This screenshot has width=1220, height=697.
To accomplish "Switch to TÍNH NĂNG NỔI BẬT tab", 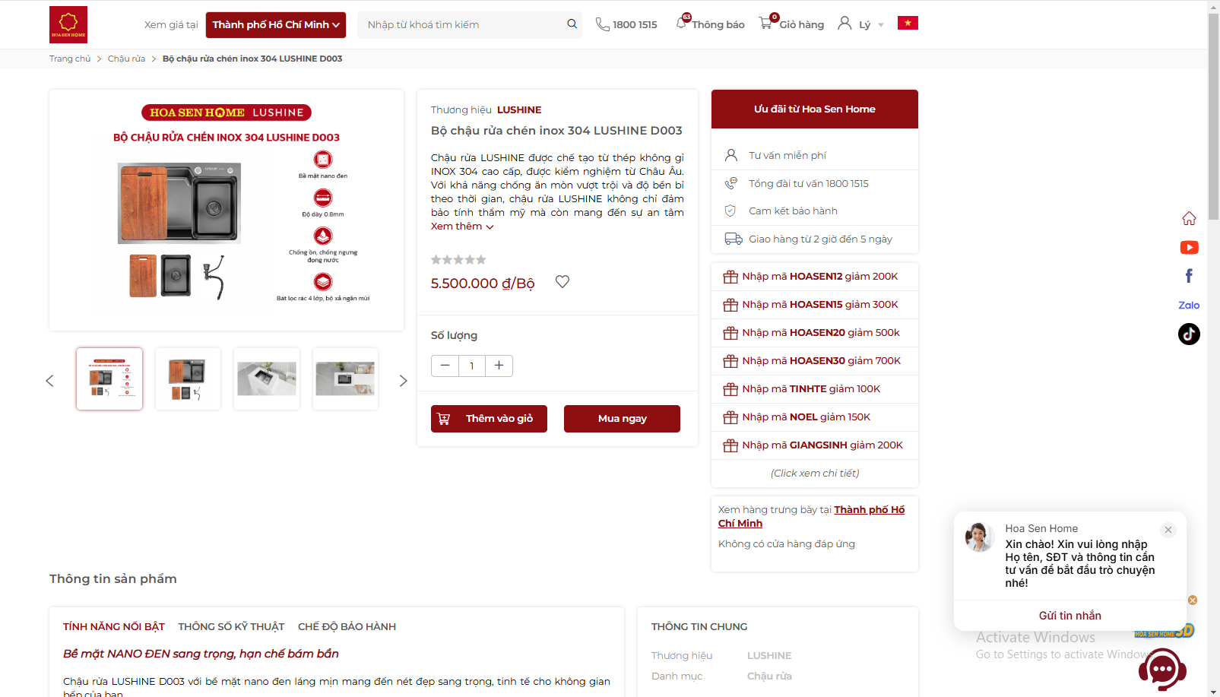I will tap(114, 627).
